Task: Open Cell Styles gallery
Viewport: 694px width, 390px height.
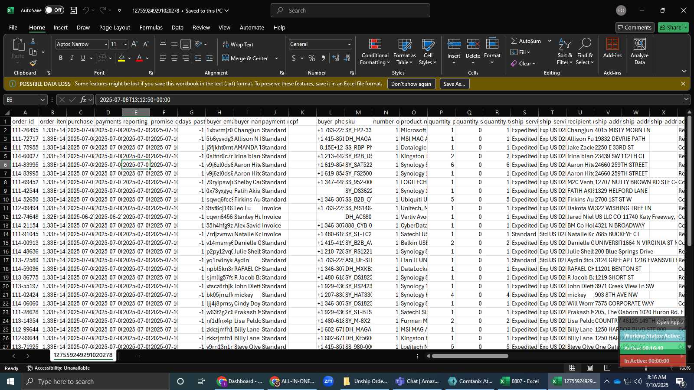Action: (428, 52)
